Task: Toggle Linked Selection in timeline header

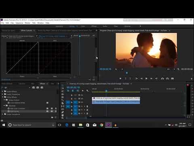Action: 78,91
